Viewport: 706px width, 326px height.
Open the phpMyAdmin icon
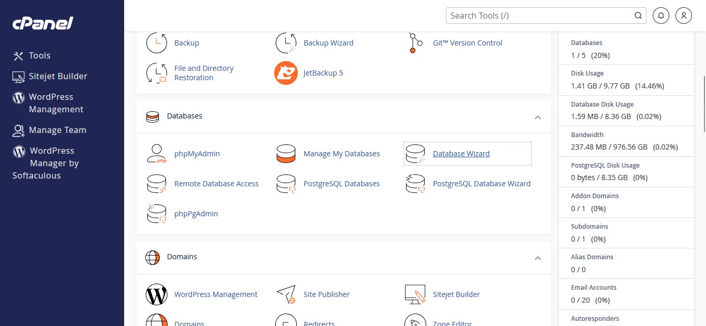(157, 154)
